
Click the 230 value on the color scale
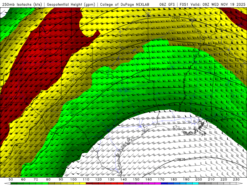(236, 179)
